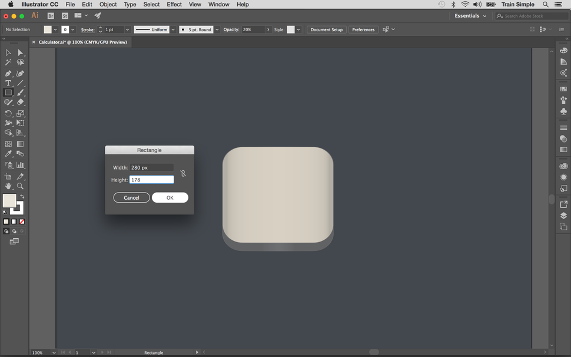Screen dimensions: 571x357
Task: Select the Zoom tool
Action: point(21,185)
